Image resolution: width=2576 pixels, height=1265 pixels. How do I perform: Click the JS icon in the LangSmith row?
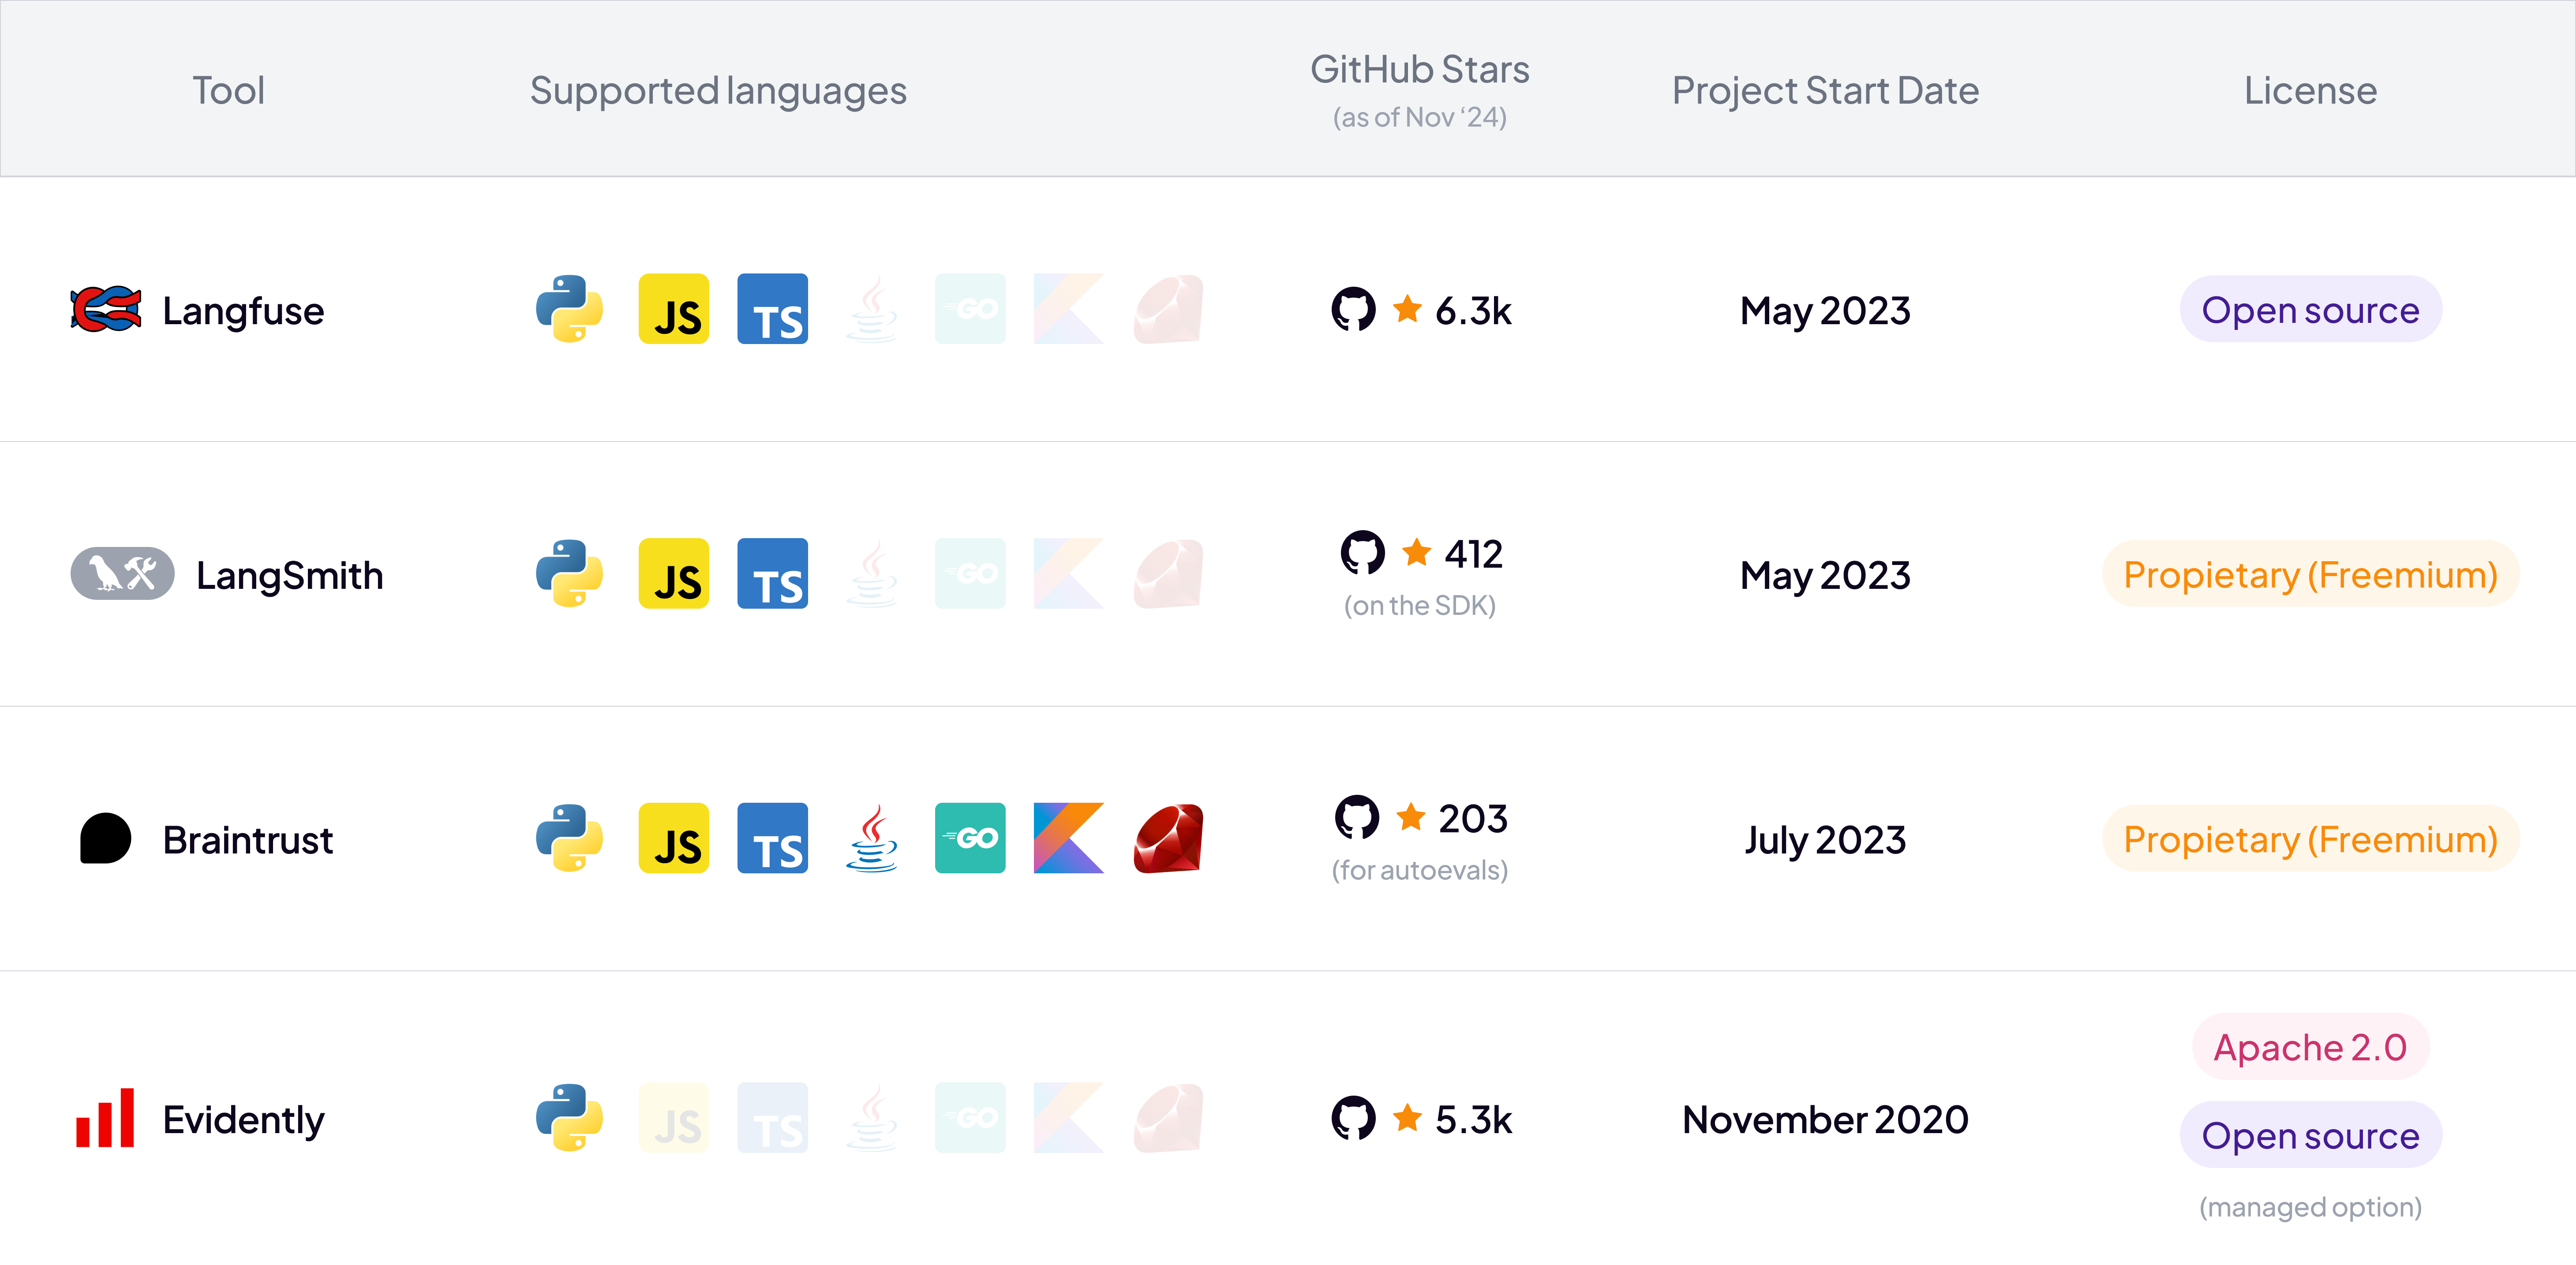(x=673, y=573)
